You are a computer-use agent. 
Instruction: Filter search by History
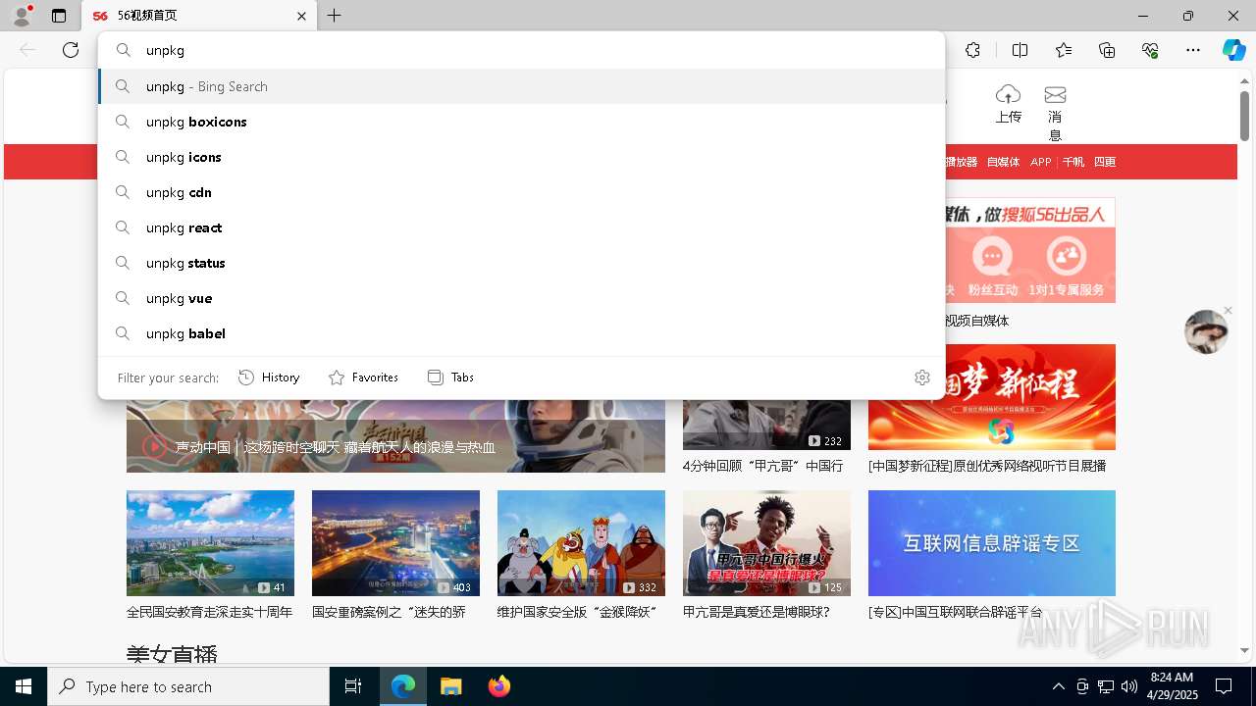pos(269,378)
